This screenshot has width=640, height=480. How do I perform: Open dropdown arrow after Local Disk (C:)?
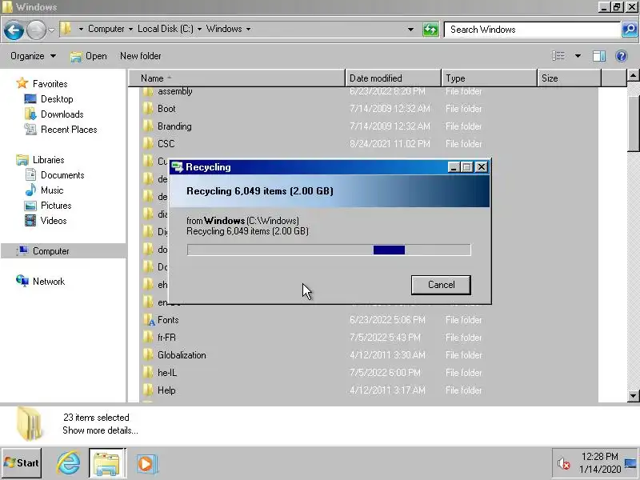199,29
